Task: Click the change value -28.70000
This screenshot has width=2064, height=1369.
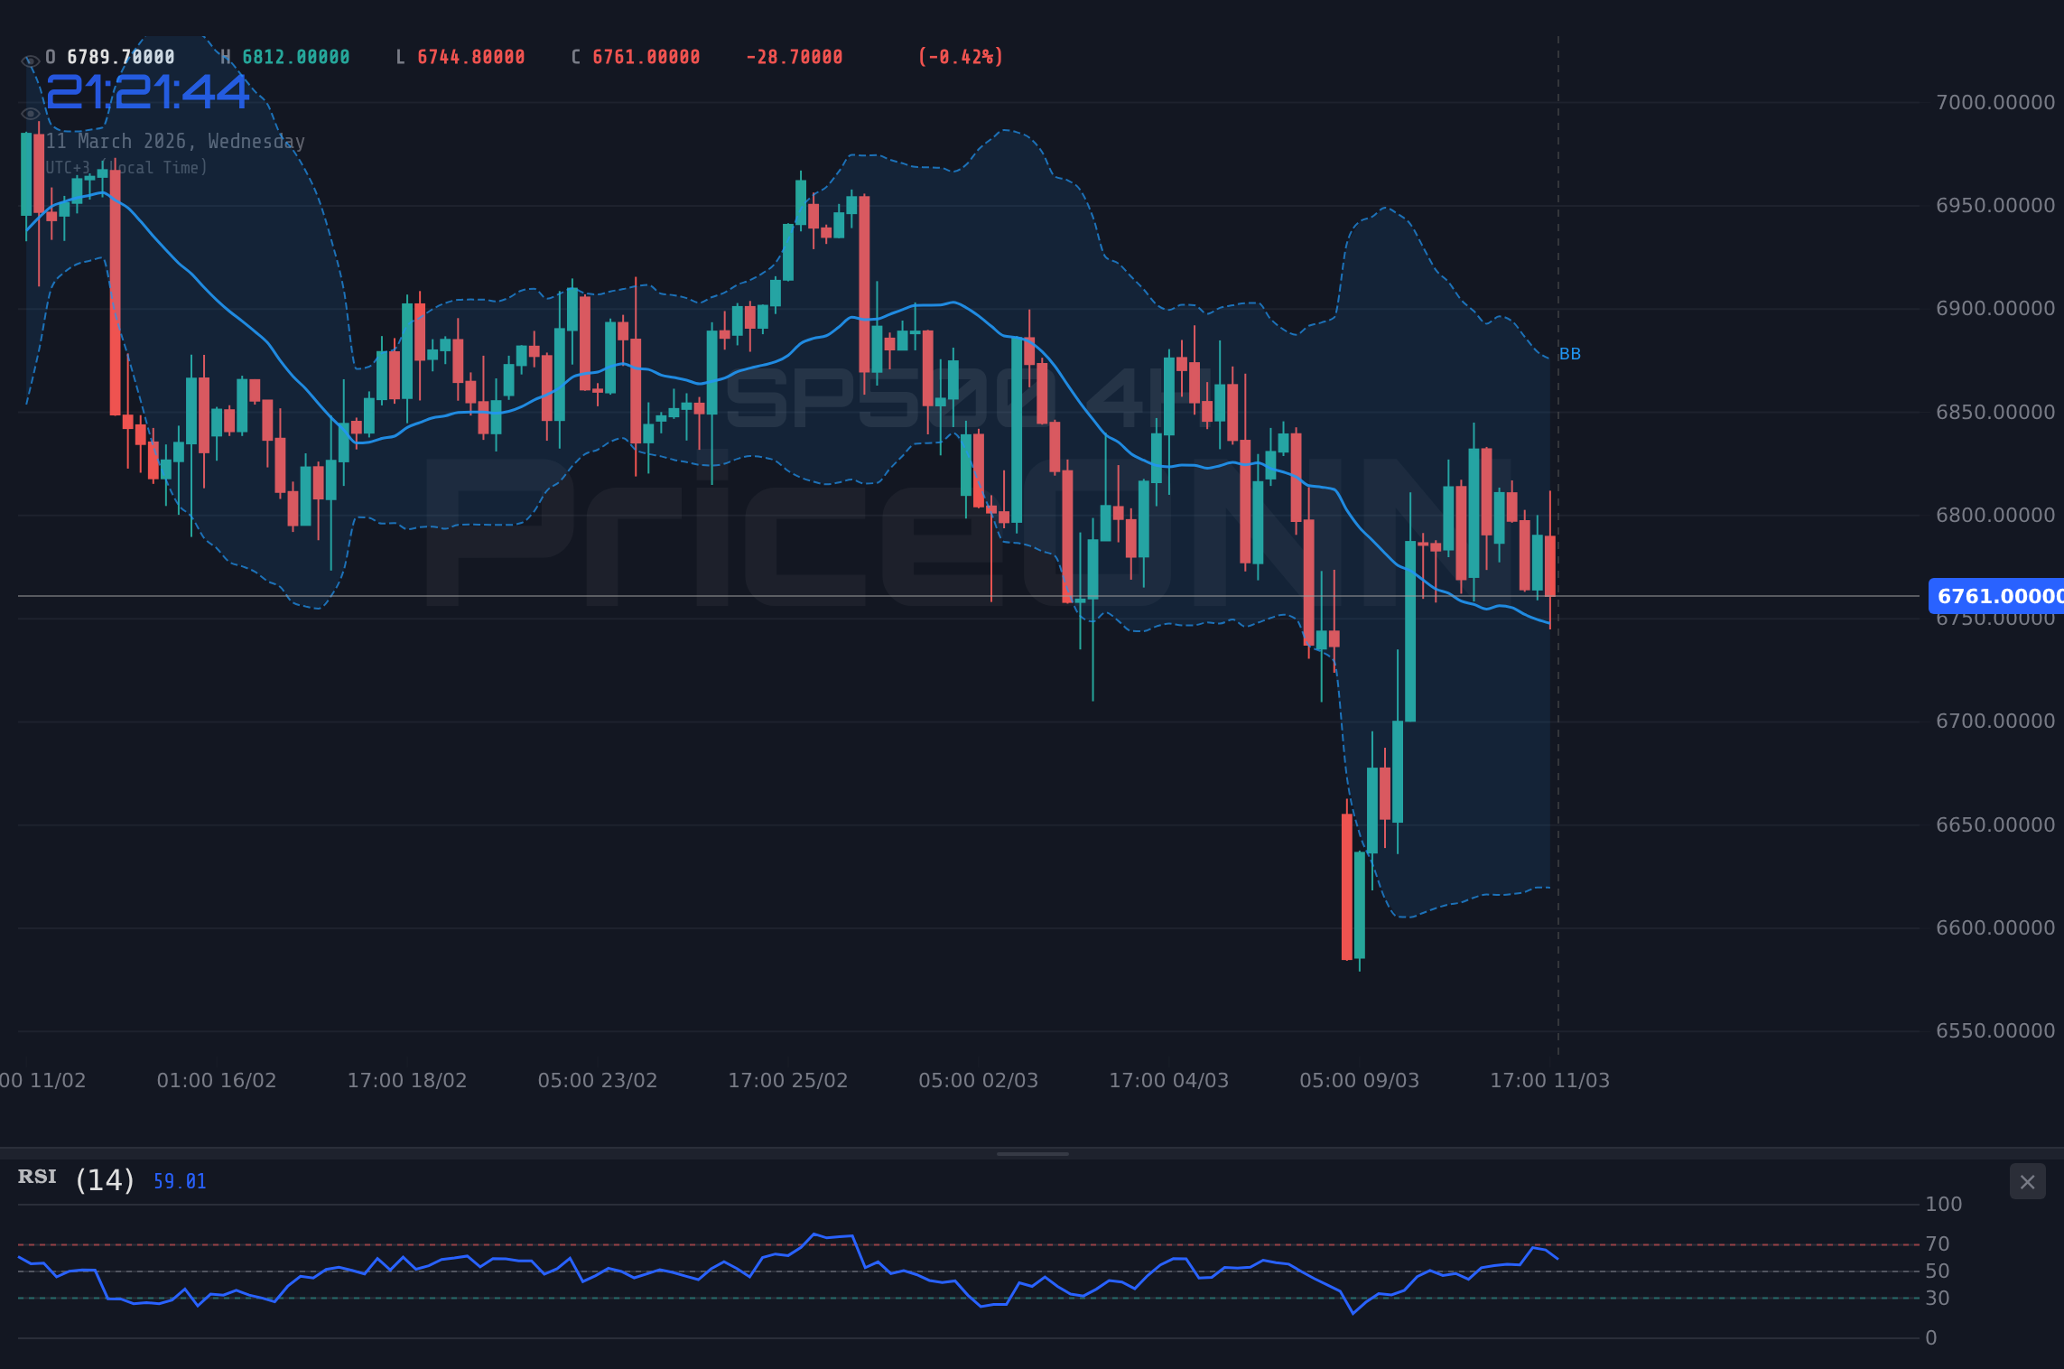Action: pos(795,57)
